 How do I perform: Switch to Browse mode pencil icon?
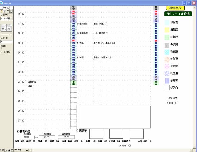coord(2,11)
